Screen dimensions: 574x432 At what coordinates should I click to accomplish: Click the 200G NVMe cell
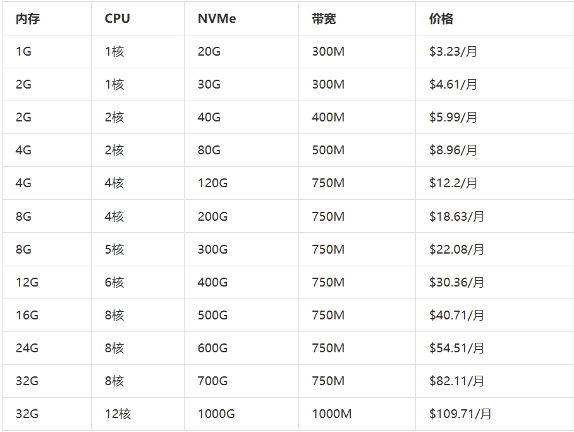[x=212, y=216]
